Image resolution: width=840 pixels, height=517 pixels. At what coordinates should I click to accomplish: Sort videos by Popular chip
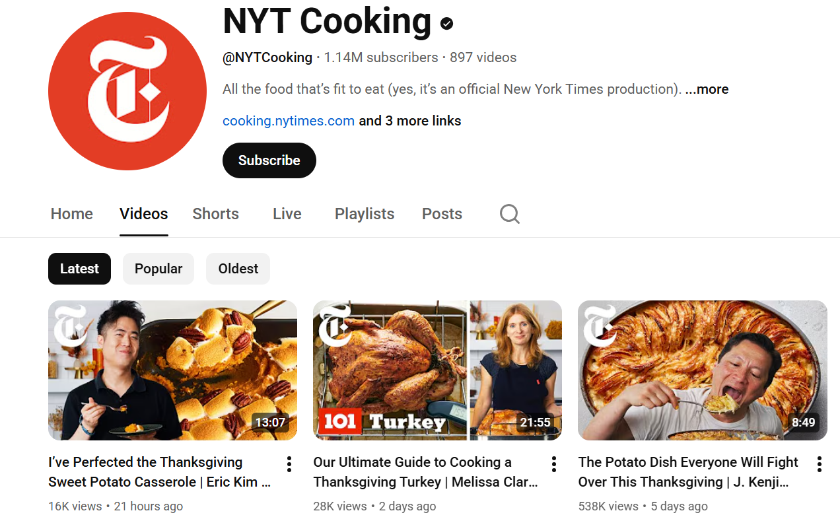(158, 269)
